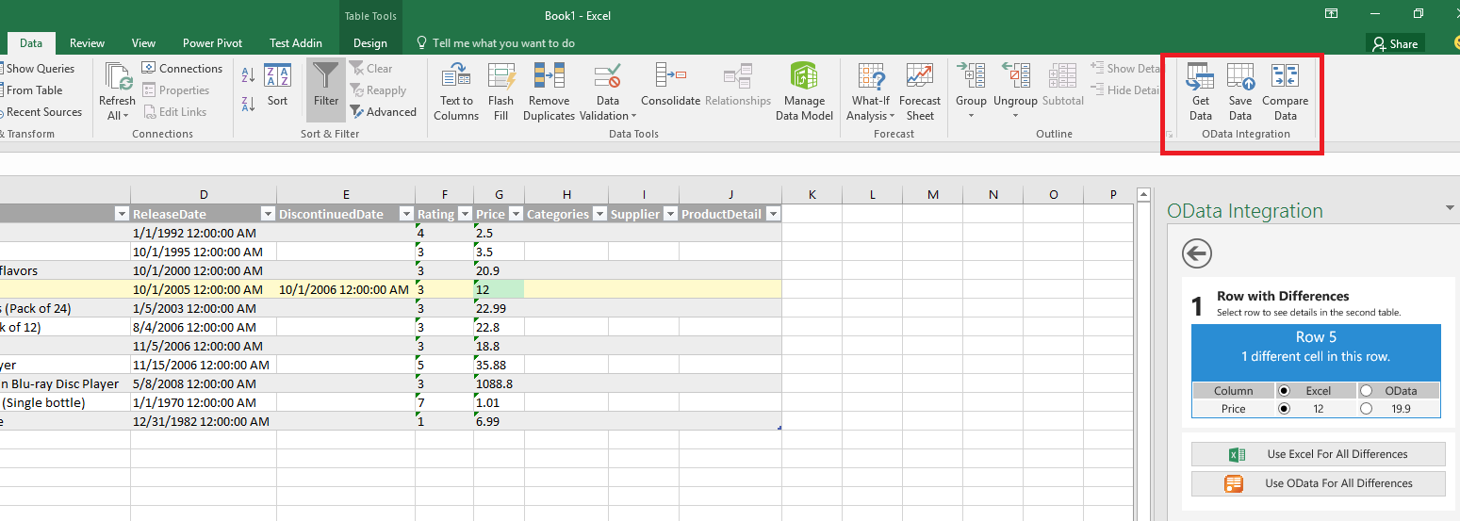Expand the ReleaseDate column filter dropdown

click(268, 215)
